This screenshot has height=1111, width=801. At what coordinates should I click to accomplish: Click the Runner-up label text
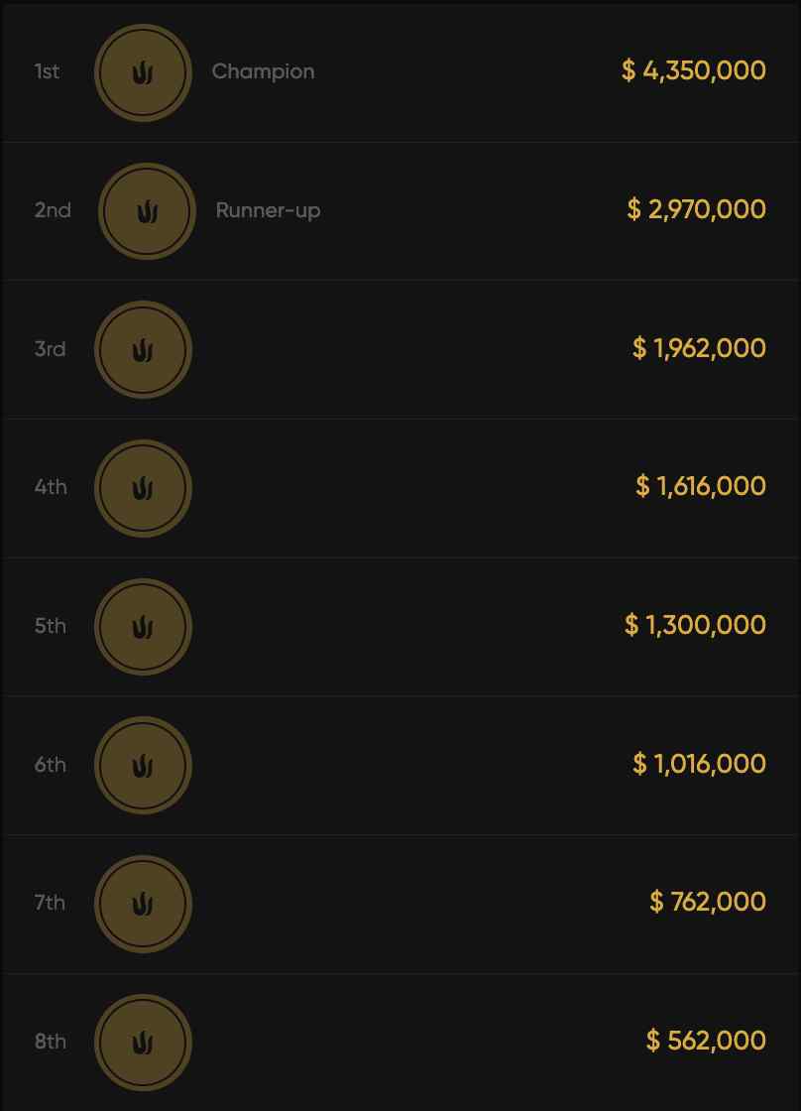click(x=268, y=210)
